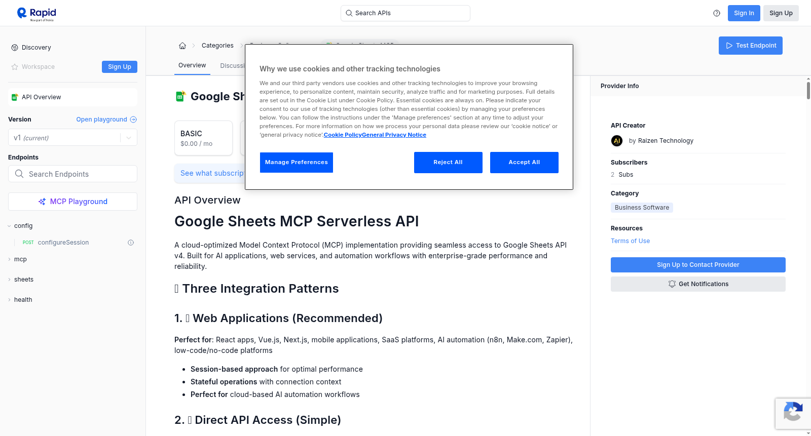Open the Cookie Policy link
This screenshot has width=811, height=436.
[x=343, y=135]
